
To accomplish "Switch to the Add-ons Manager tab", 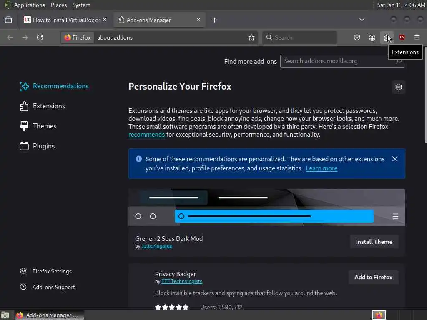I will tap(159, 20).
